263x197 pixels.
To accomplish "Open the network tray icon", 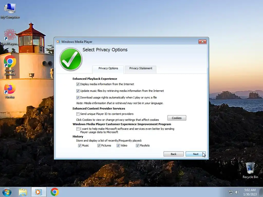I will [x=231, y=192].
